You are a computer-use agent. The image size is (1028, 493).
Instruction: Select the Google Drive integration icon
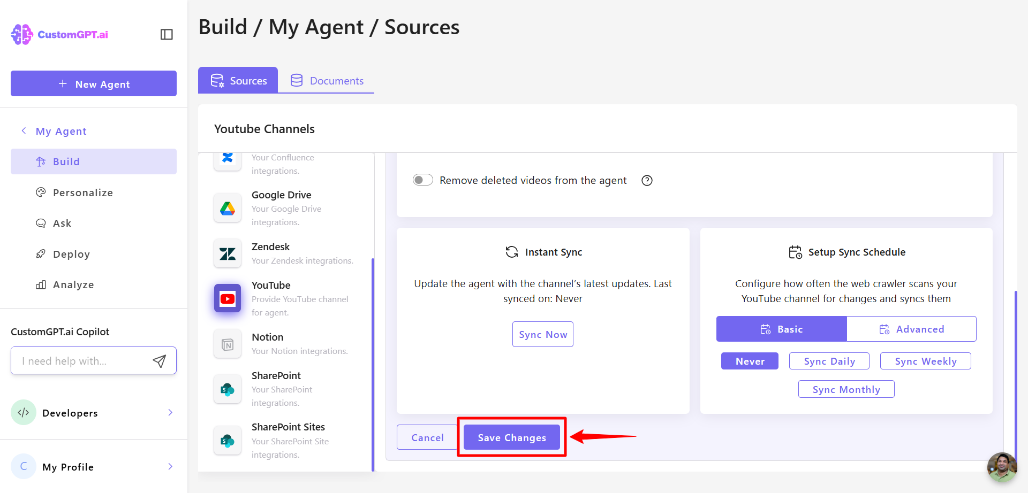(228, 209)
